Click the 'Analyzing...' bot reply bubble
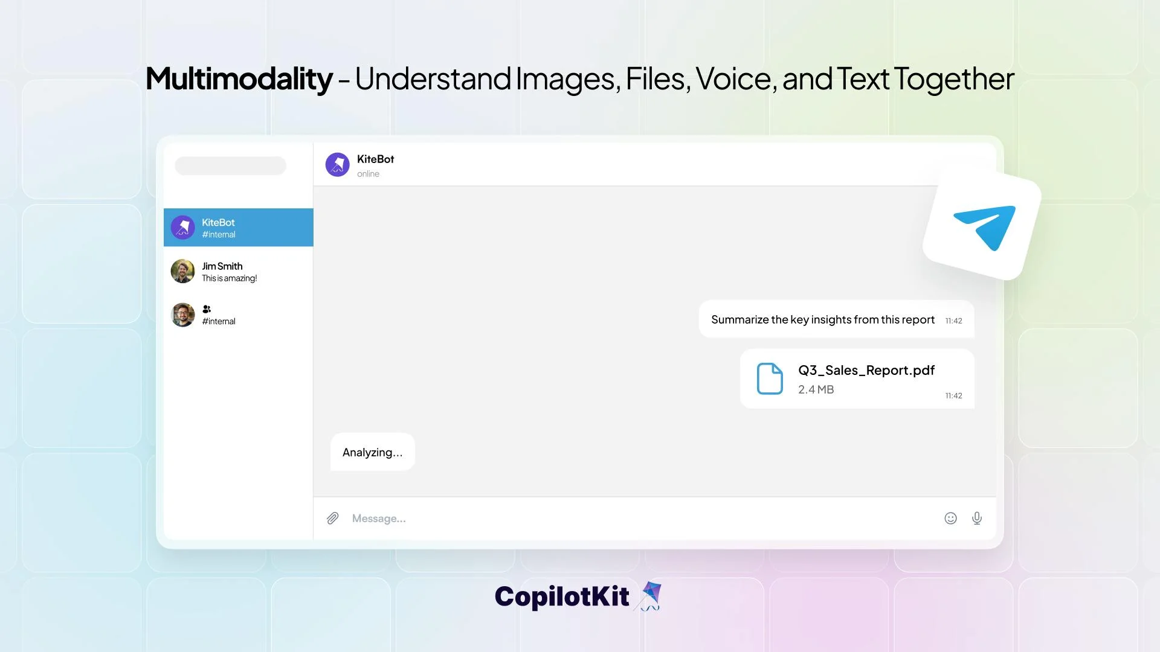The width and height of the screenshot is (1160, 652). (x=373, y=452)
